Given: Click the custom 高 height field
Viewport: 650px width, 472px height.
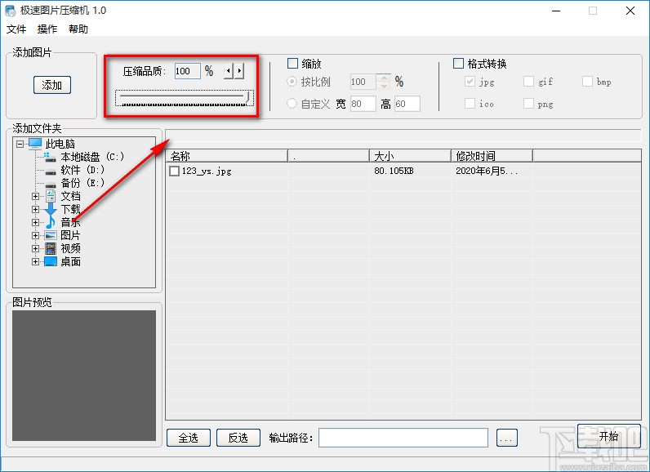Looking at the screenshot, I should 407,104.
